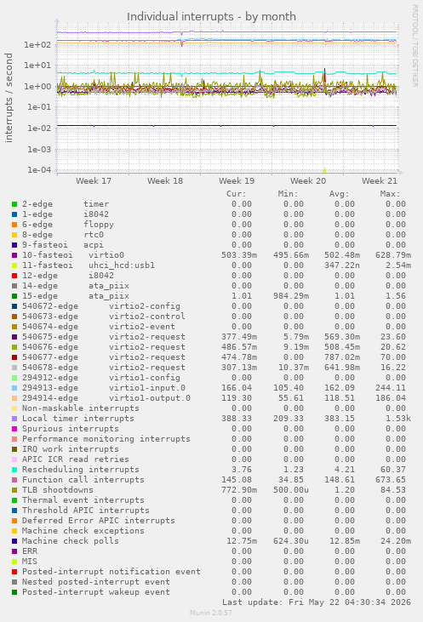423x622 pixels.
Task: Click the RRDTOOL / TOBI OETIKER vertical watermark
Action: (x=414, y=46)
